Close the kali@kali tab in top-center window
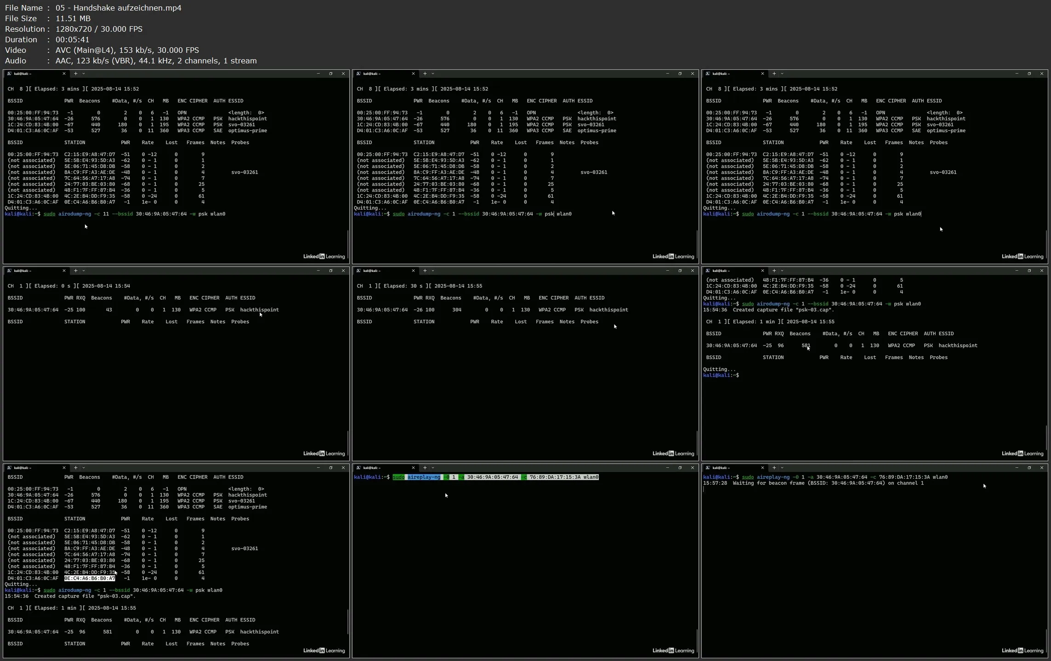1051x661 pixels. [413, 73]
